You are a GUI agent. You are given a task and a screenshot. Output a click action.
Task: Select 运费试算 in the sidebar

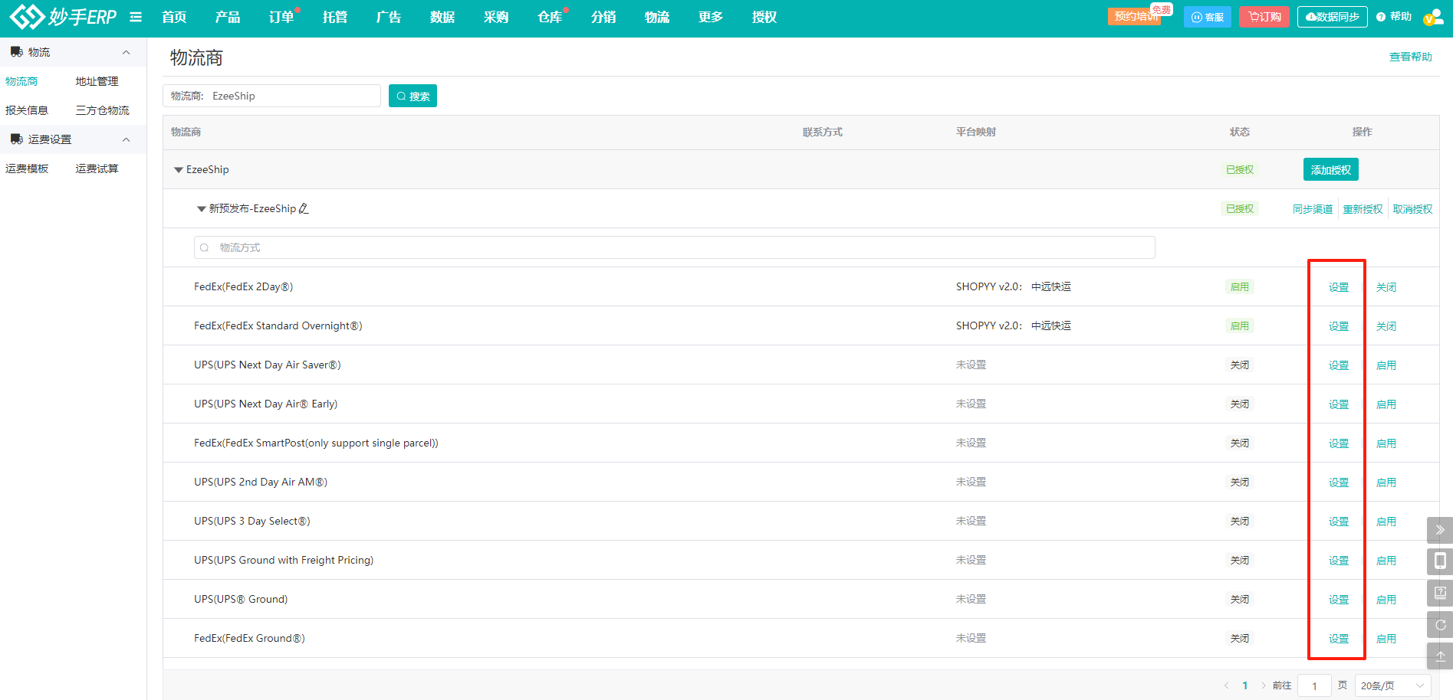97,168
